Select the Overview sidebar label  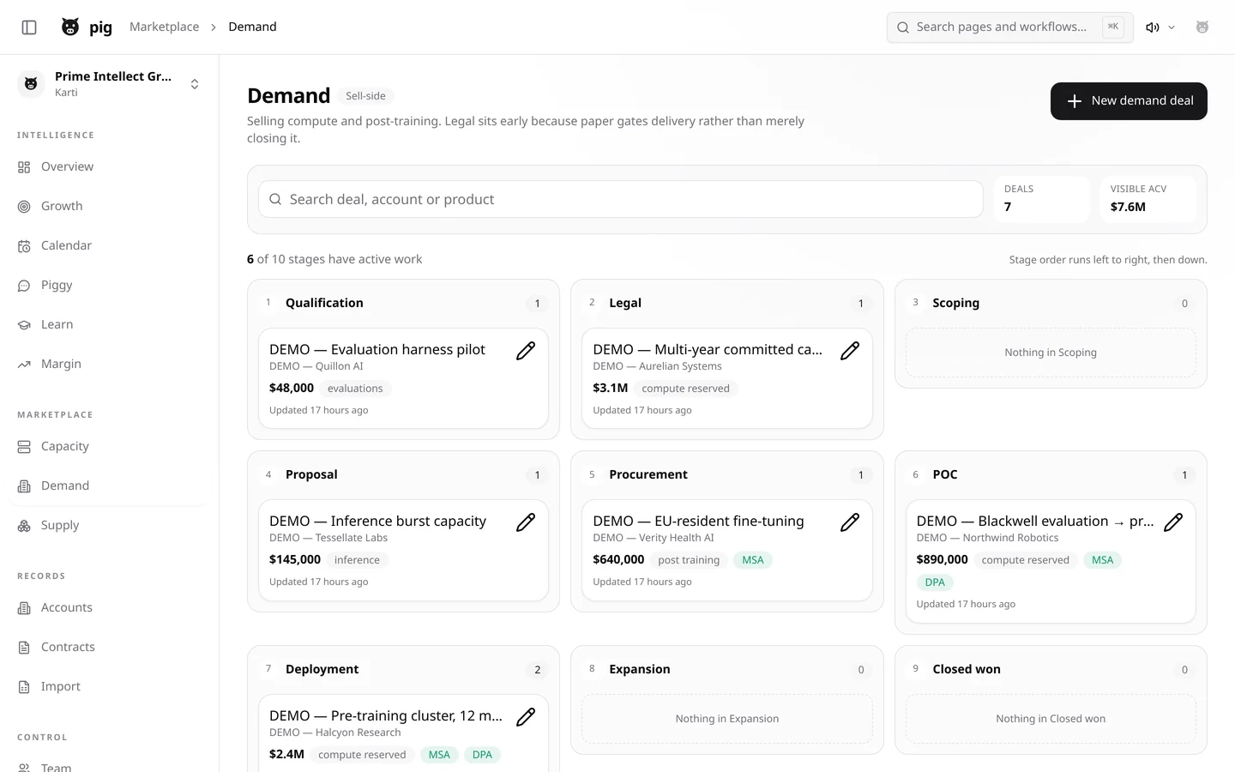coord(67,166)
